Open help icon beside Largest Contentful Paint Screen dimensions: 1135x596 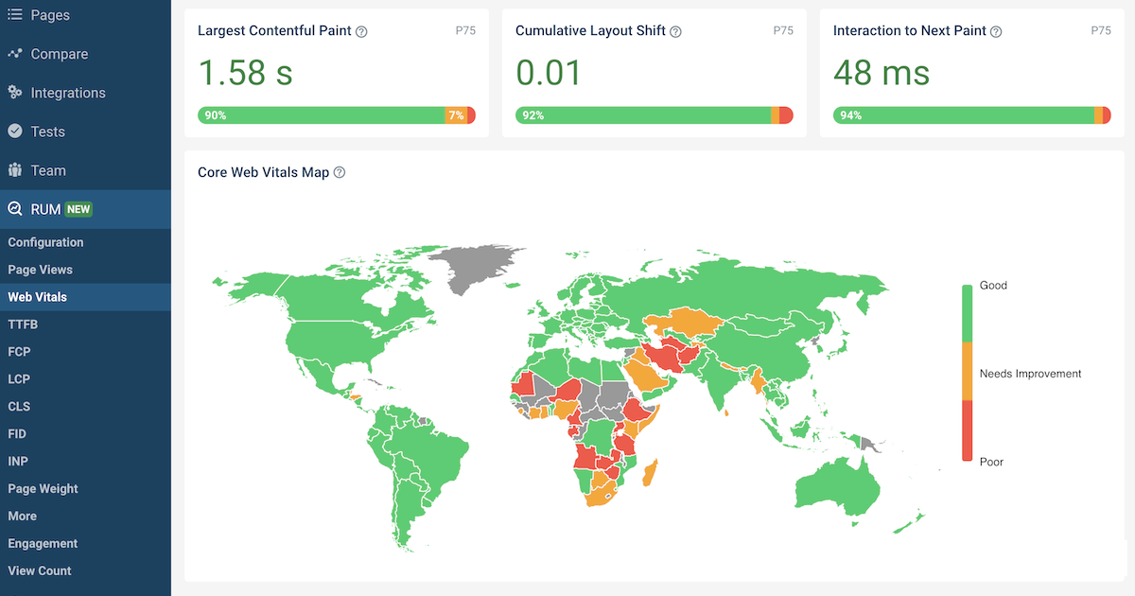(361, 31)
